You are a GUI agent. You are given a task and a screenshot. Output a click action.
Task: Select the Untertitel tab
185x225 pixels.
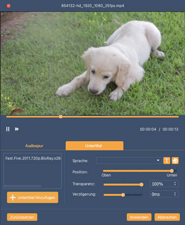coord(94,146)
